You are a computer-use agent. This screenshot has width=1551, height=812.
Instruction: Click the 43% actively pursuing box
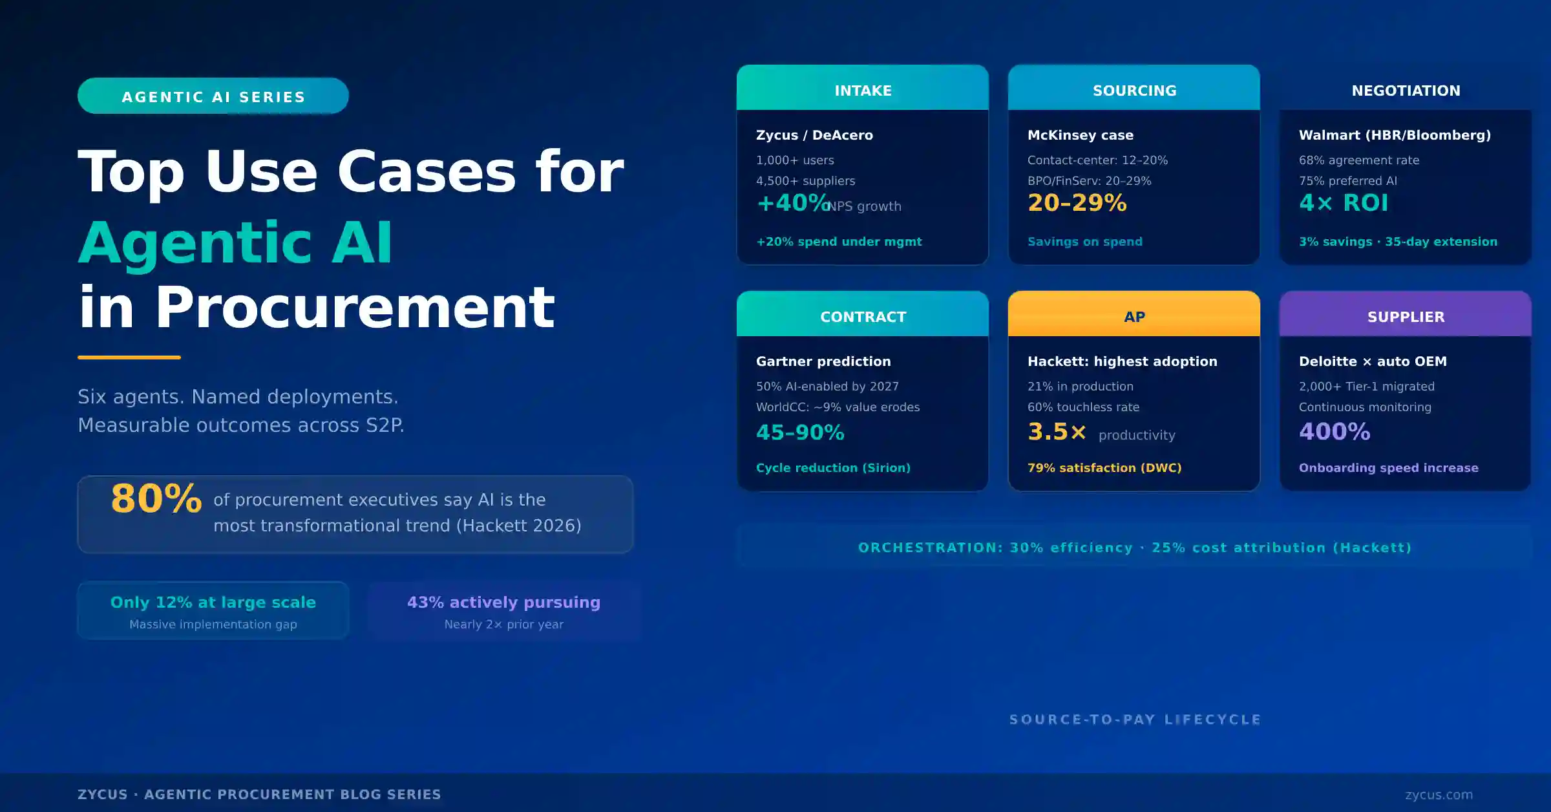pyautogui.click(x=503, y=610)
